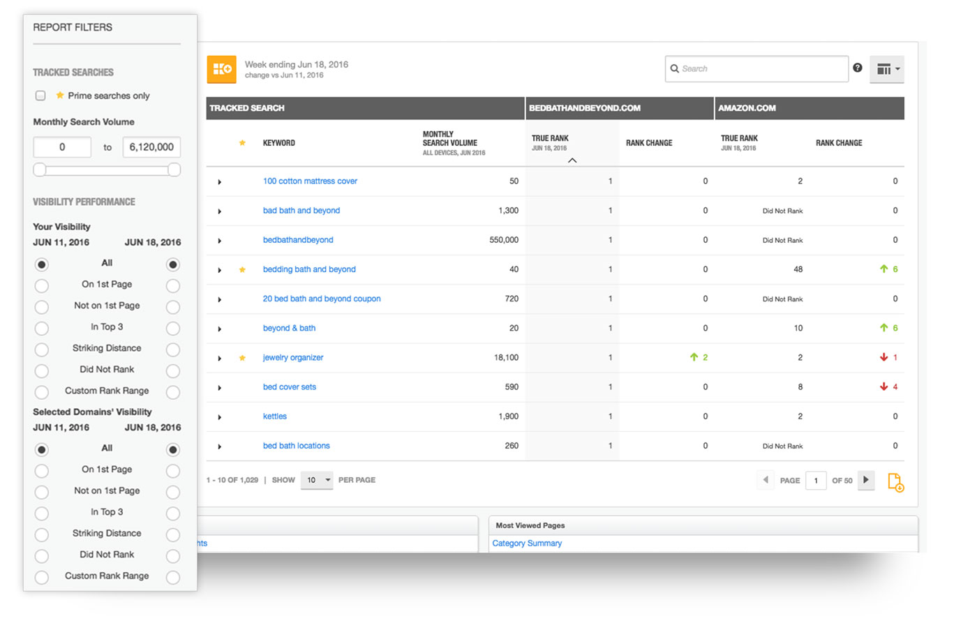Expand the beyond & bath row
The width and height of the screenshot is (977, 637).
pyautogui.click(x=219, y=329)
